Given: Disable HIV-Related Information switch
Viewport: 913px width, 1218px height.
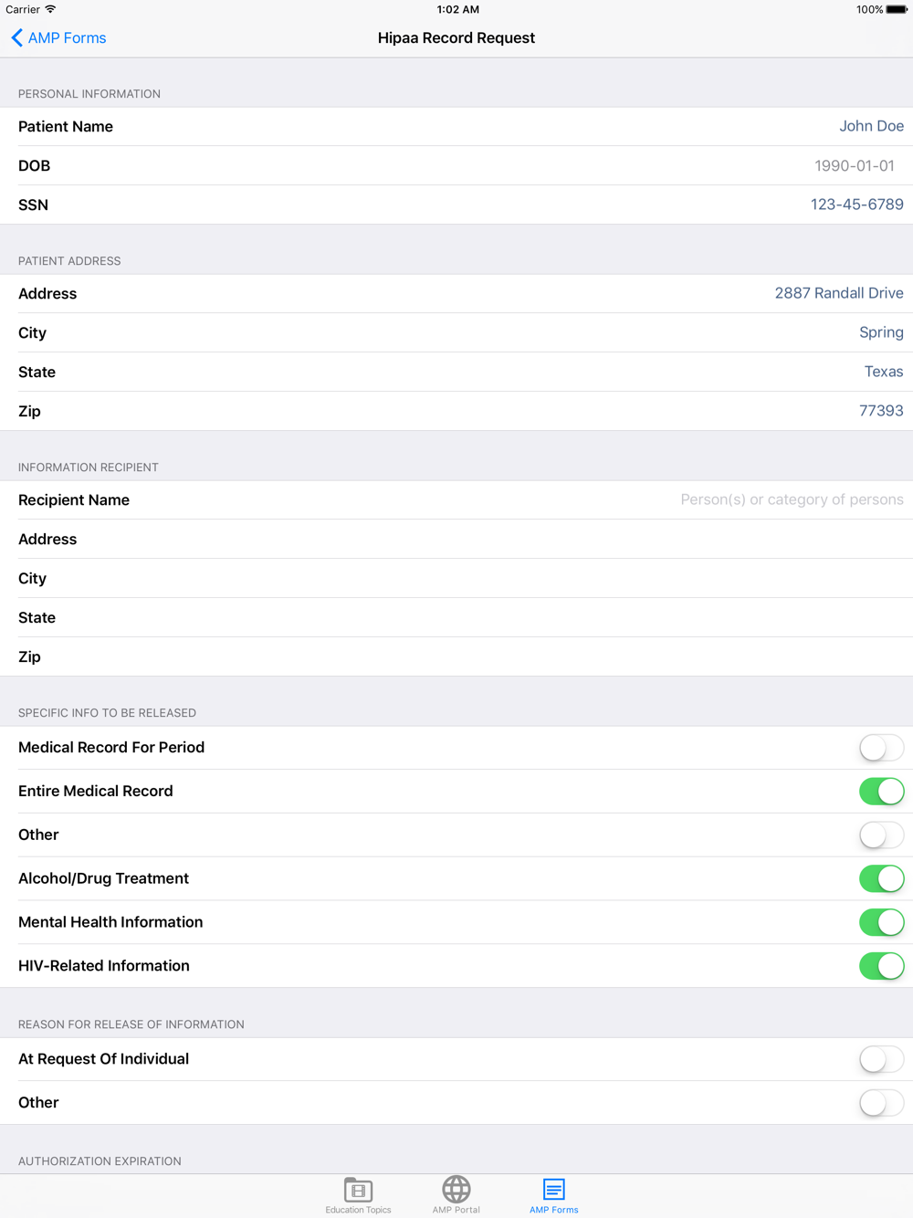Looking at the screenshot, I should tap(881, 966).
